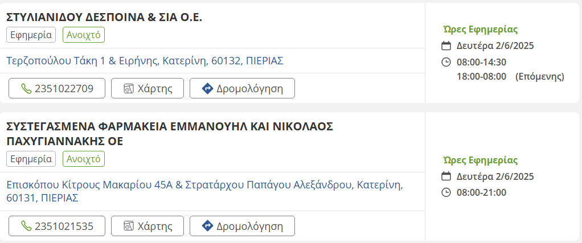
Task: Click the Δρομολόγηση diamond icon for ΣΤΥΛΙΑΝΙΔΟΥ pharmacy
Action: pos(207,89)
